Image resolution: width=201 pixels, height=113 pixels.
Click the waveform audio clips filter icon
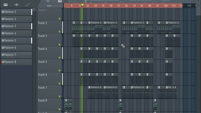pyautogui.click(x=17, y=5)
